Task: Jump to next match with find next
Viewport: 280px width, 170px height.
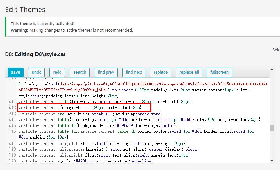Action: [x=134, y=72]
